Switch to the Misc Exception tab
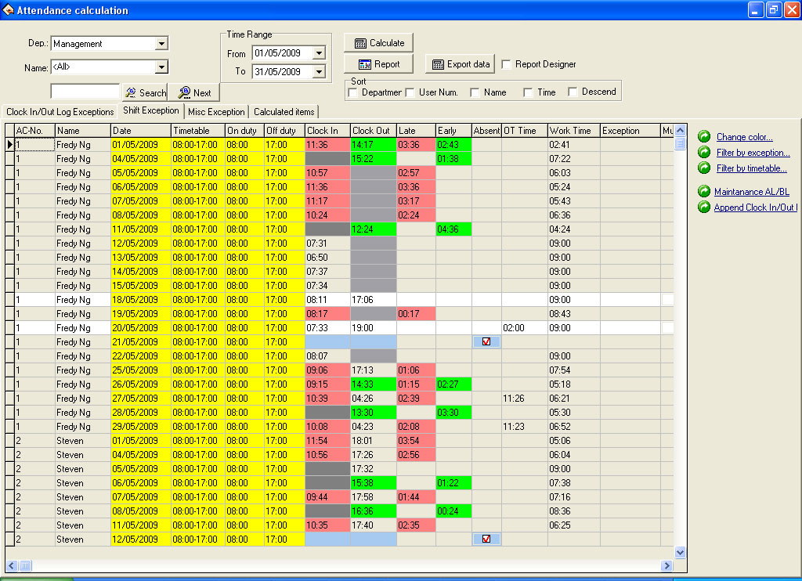Screen dimensions: 802x581 (216, 112)
